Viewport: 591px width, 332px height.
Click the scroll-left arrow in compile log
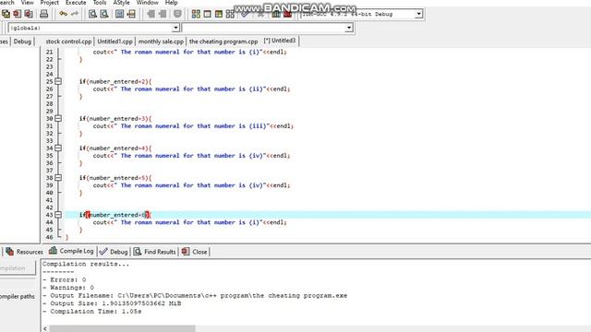[x=45, y=328]
